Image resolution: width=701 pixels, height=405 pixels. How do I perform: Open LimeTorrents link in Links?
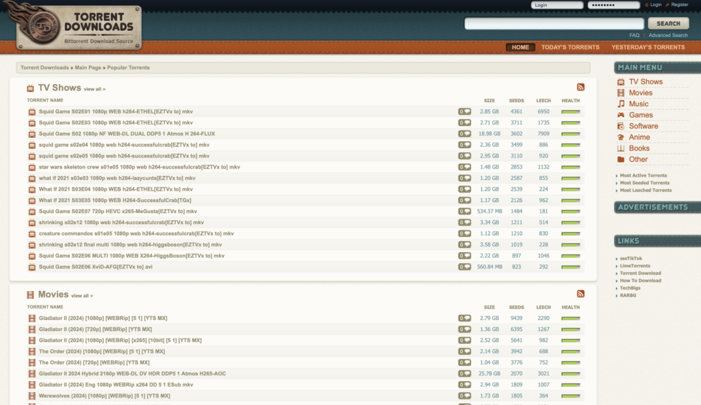[635, 266]
